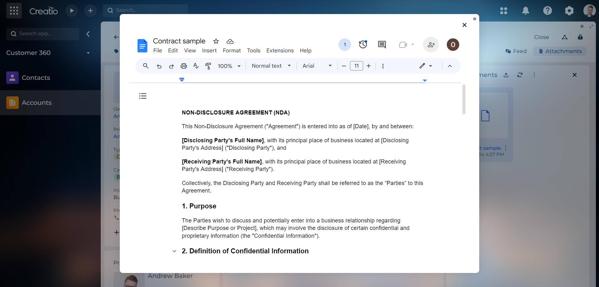Open the Accounts section in sidebar
Image resolution: width=599 pixels, height=287 pixels.
pyautogui.click(x=37, y=103)
